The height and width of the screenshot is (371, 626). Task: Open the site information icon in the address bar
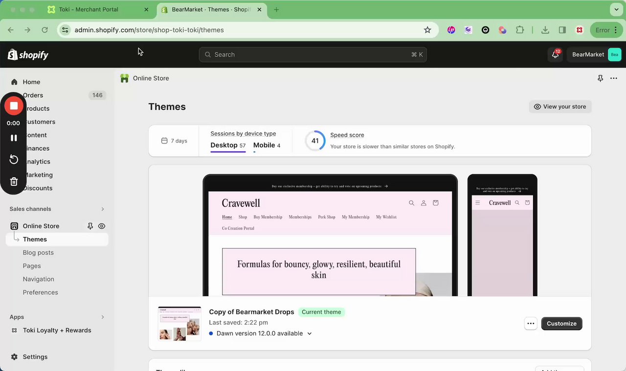click(65, 30)
